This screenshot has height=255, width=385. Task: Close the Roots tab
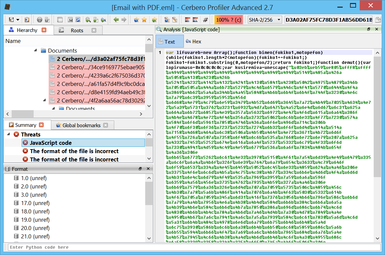point(94,30)
